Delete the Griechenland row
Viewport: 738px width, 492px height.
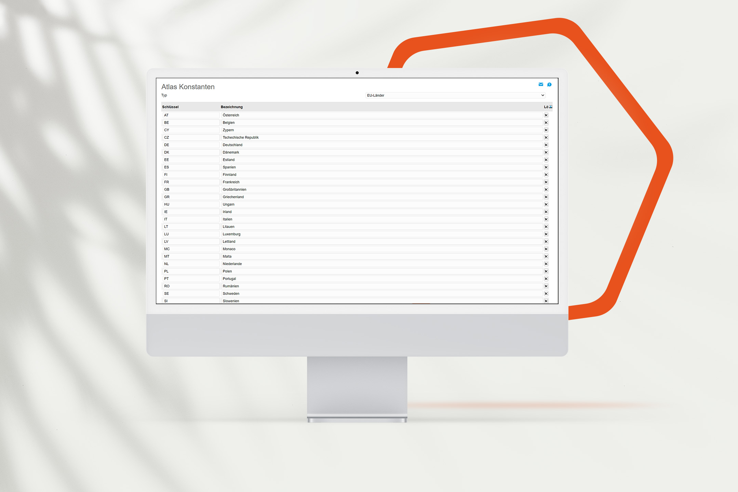546,197
